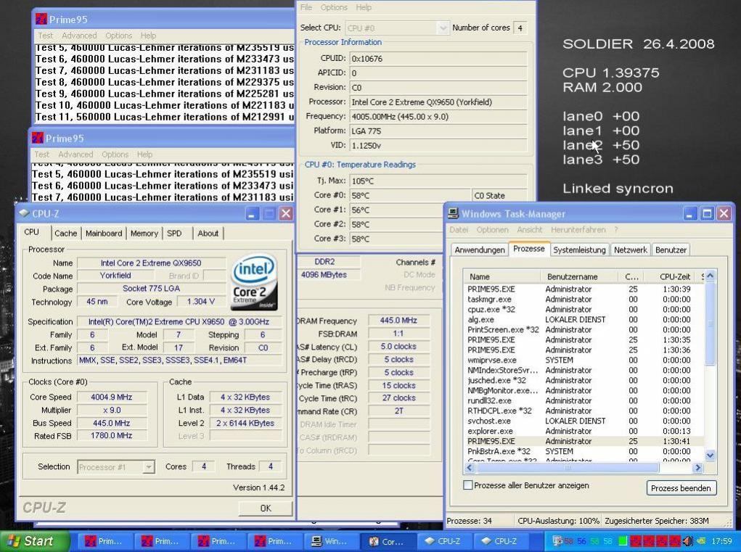This screenshot has height=552, width=741.
Task: Select the rundll32.exe process row
Action: click(585, 401)
